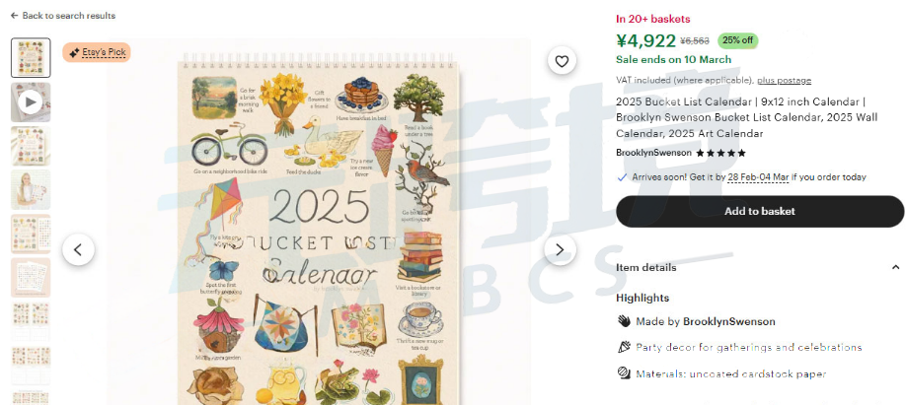Select the fifth thumbnail with the two-page spread
This screenshot has width=906, height=405.
[x=31, y=234]
